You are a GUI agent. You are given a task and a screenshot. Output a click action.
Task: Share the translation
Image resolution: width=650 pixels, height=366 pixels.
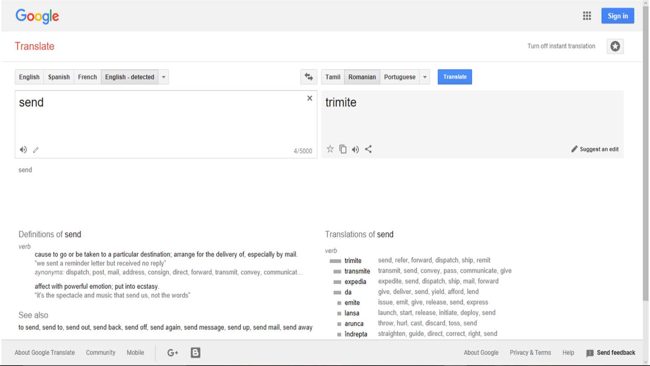[368, 149]
